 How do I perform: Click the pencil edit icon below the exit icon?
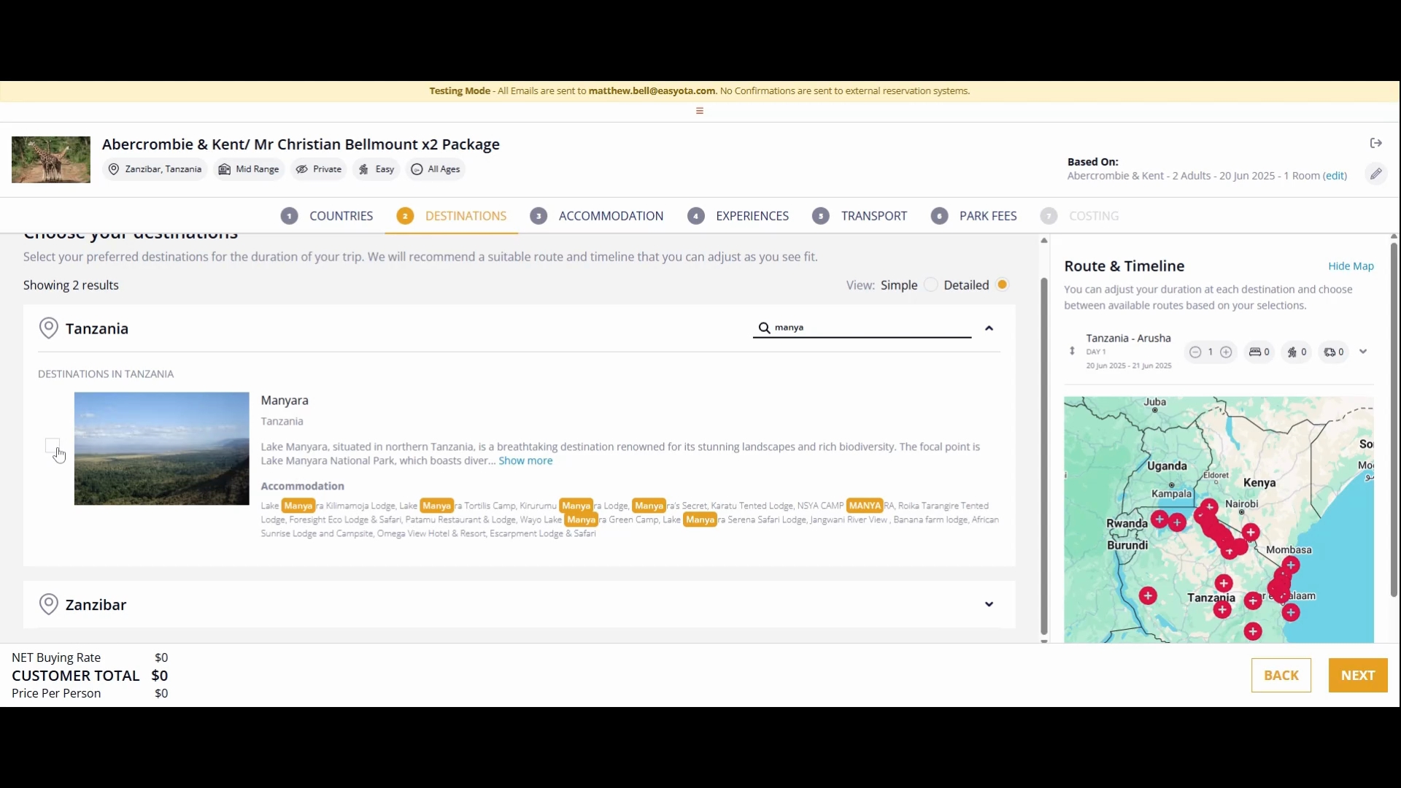[1375, 174]
